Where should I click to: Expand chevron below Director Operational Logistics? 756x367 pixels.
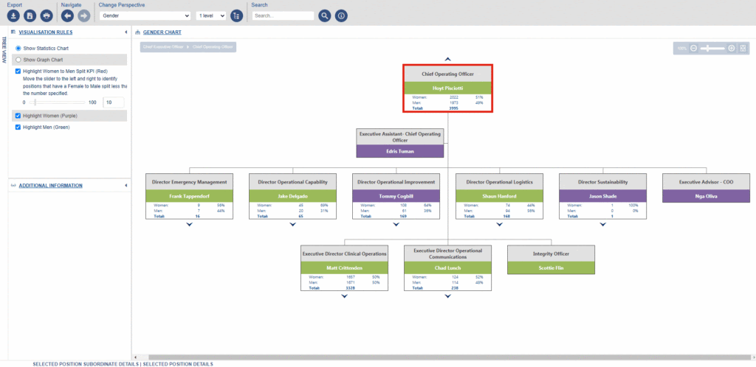500,225
